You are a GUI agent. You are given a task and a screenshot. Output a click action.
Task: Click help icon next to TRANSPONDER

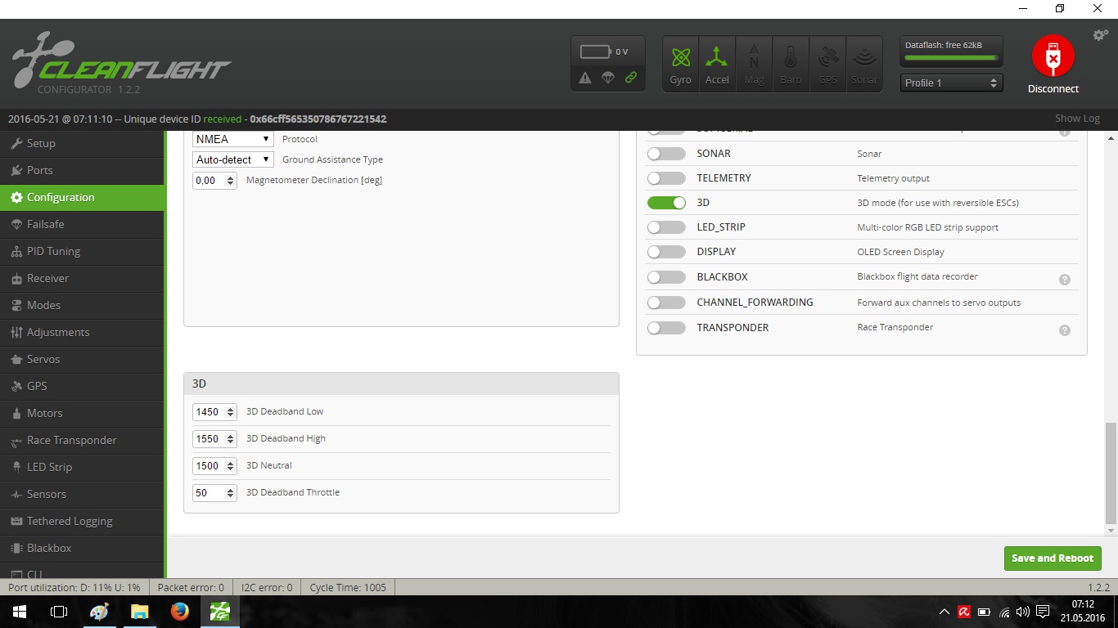click(1065, 330)
